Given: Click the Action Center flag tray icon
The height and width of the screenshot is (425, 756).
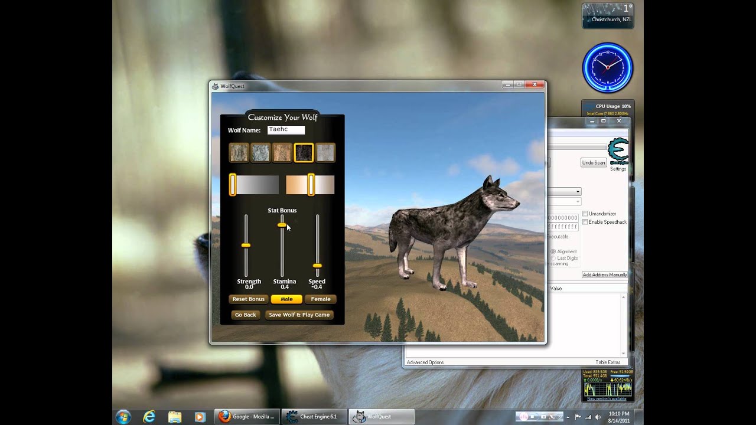Looking at the screenshot, I should [579, 417].
